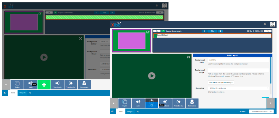Open the Resolution 1080p HD Landscape dropdown
Viewport: 279px width, 118px height.
[x=238, y=88]
